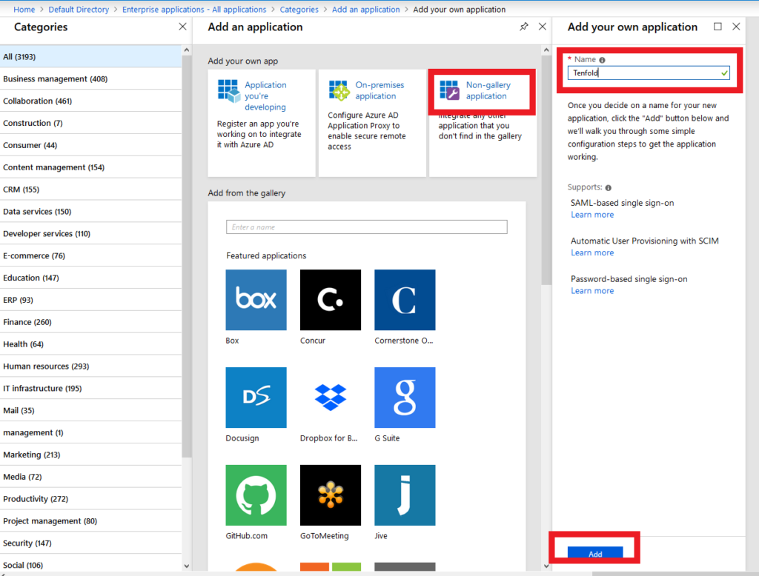This screenshot has height=576, width=759.
Task: Click the Name input field containing Tenfold
Action: point(648,73)
